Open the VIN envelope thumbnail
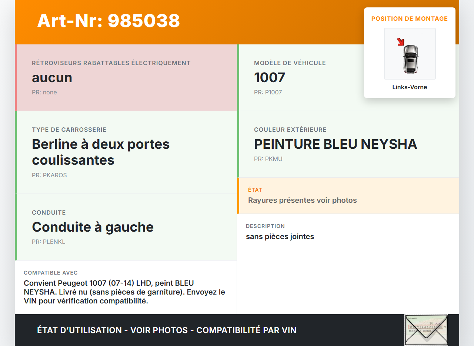 (426, 330)
